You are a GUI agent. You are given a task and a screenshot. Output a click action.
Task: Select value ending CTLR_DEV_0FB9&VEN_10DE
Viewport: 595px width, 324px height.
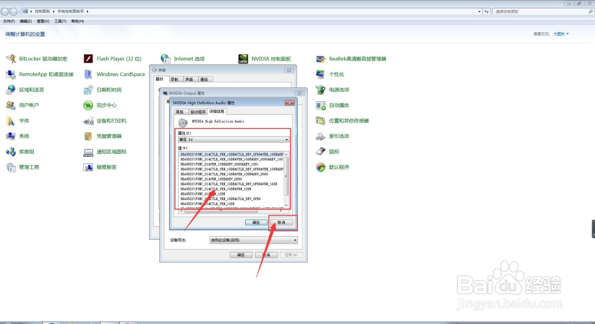[x=229, y=184]
